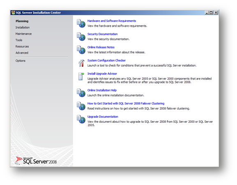
Task: Click text 'View the latest information about the release.'
Action: point(116,52)
